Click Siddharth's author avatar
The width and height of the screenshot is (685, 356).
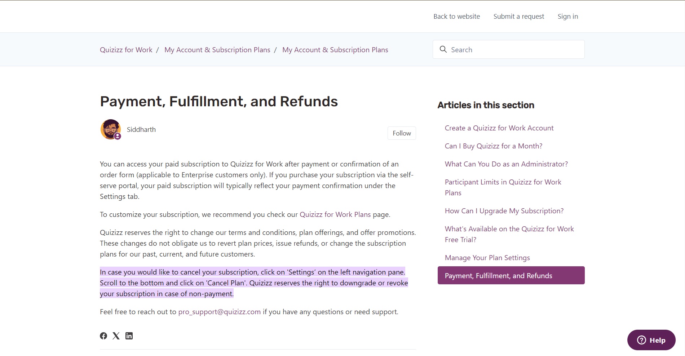(110, 129)
